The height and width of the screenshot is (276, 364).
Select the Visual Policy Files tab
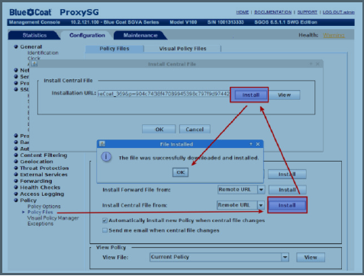pyautogui.click(x=182, y=49)
